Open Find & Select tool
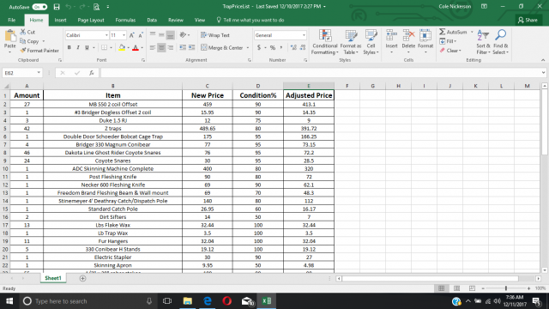549x309 pixels. click(x=501, y=42)
